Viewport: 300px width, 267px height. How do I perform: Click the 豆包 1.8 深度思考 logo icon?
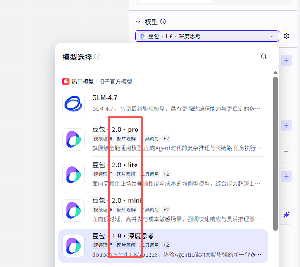(x=73, y=246)
